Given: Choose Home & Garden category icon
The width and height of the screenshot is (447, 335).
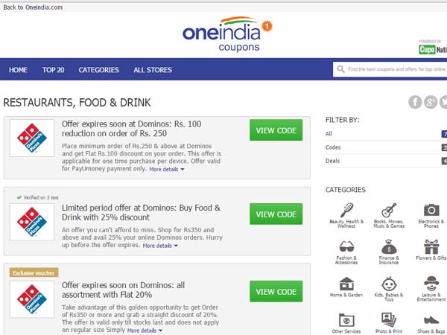Looking at the screenshot, I should pyautogui.click(x=346, y=284).
